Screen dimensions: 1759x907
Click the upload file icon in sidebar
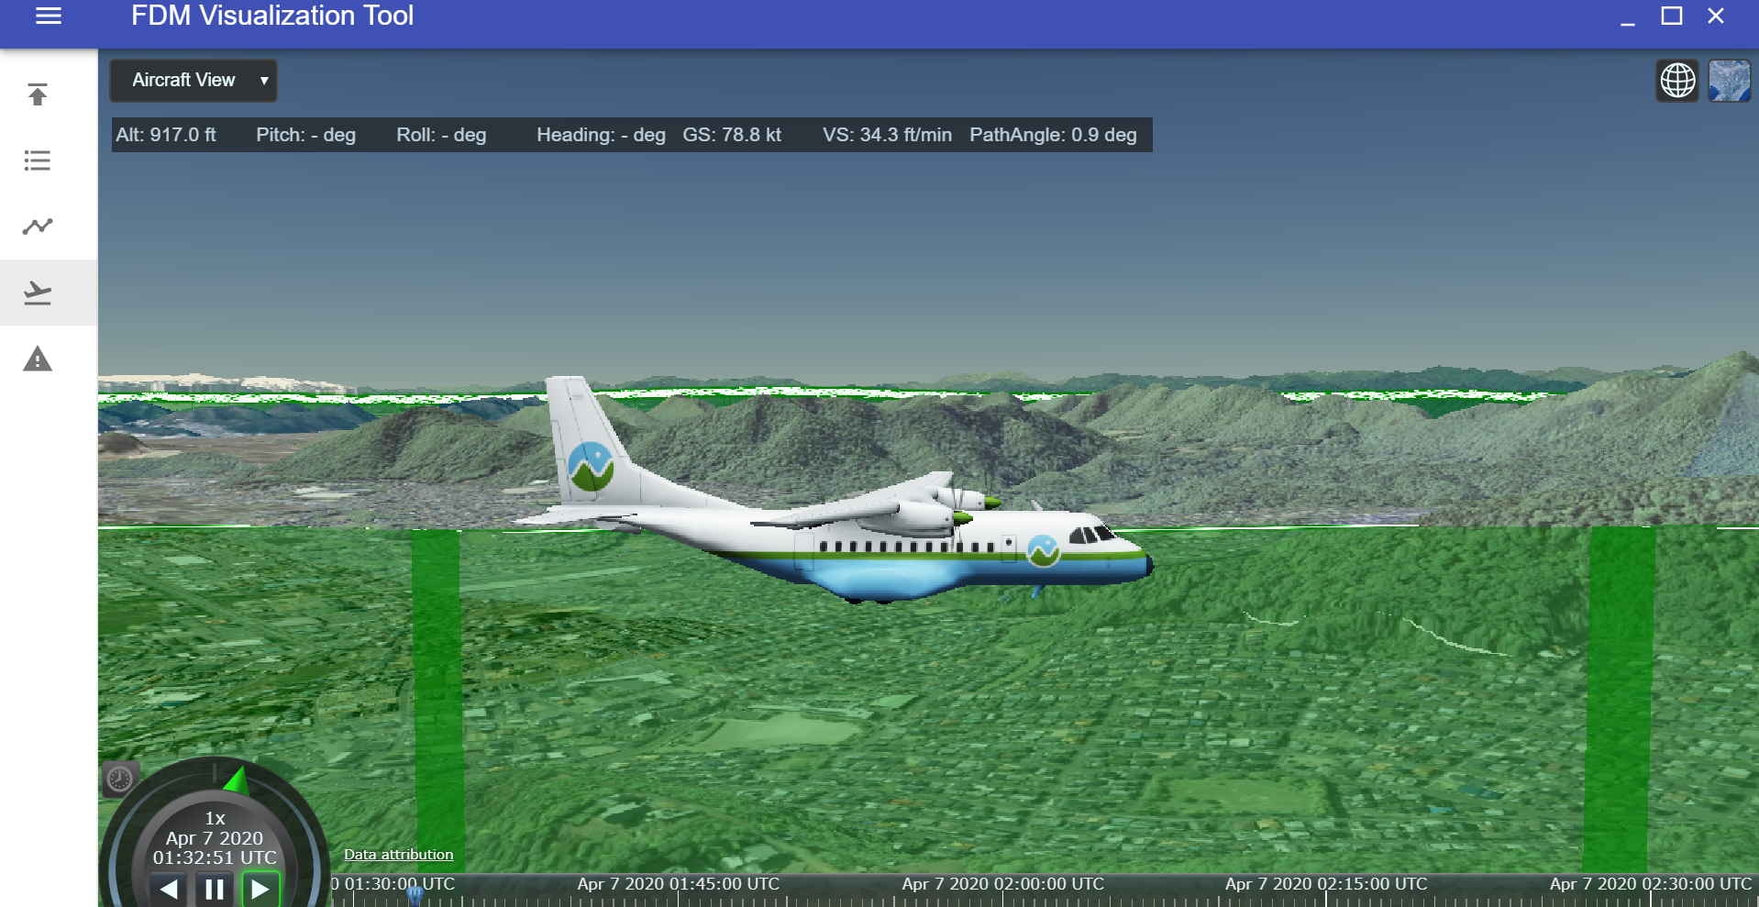click(38, 94)
